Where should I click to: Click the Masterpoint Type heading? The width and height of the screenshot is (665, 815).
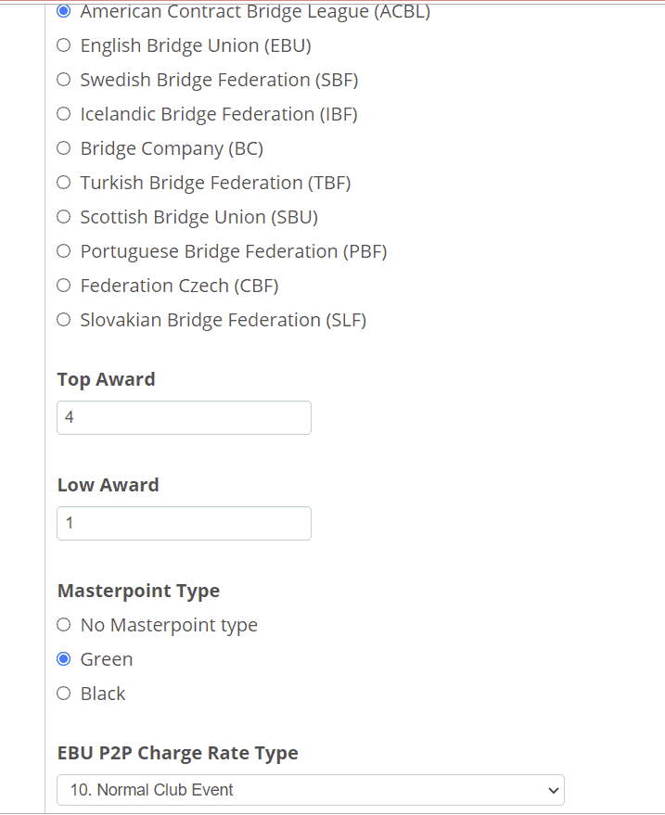138,591
